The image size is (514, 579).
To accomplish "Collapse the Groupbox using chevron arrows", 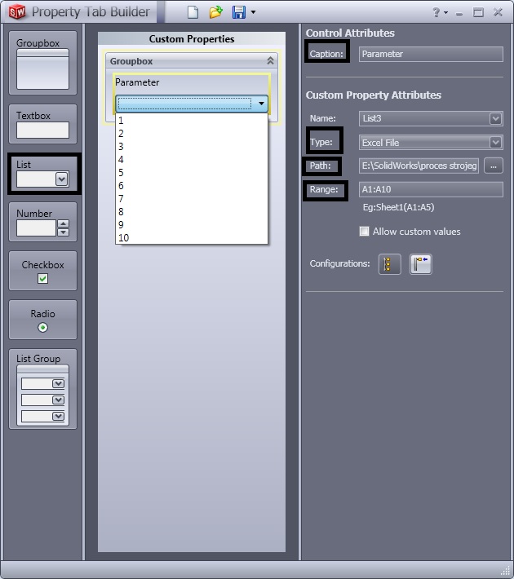I will coord(271,61).
